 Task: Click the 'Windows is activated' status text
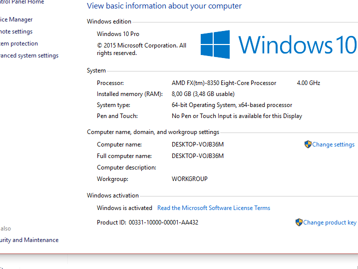tap(124, 208)
